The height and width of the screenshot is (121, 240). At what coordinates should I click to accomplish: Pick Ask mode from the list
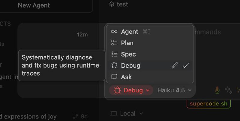(126, 77)
